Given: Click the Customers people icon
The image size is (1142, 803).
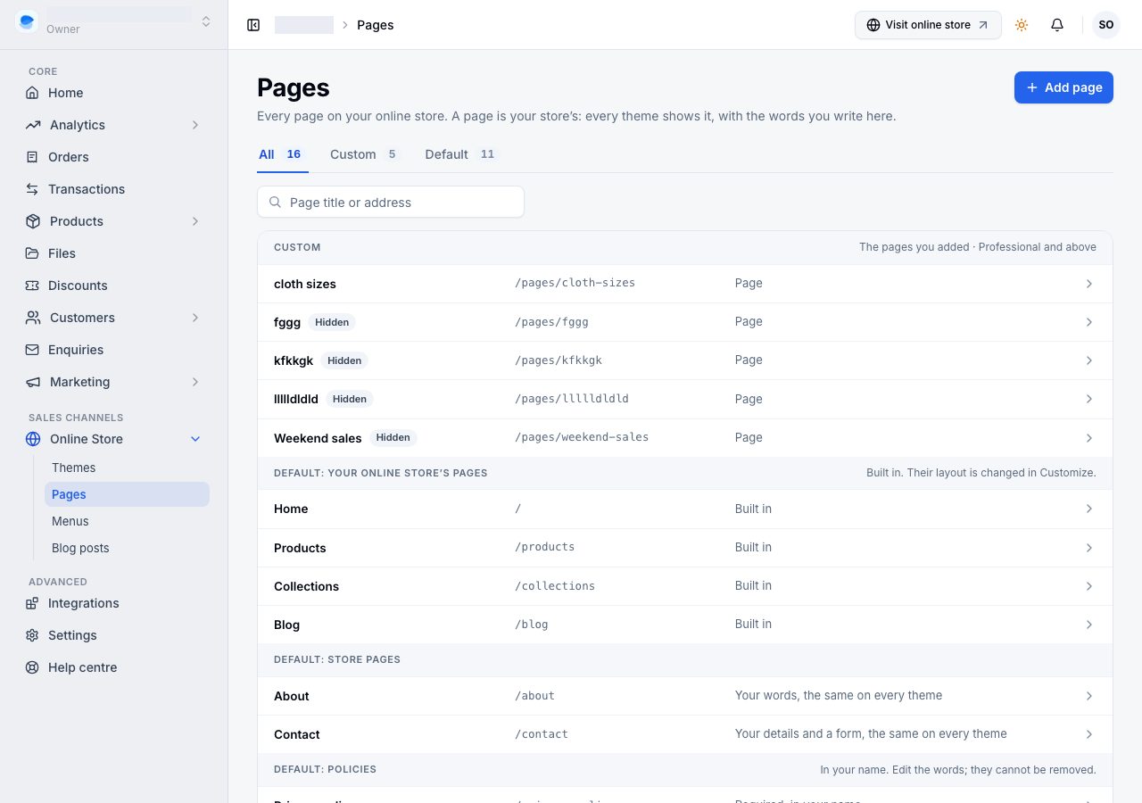Looking at the screenshot, I should point(32,318).
